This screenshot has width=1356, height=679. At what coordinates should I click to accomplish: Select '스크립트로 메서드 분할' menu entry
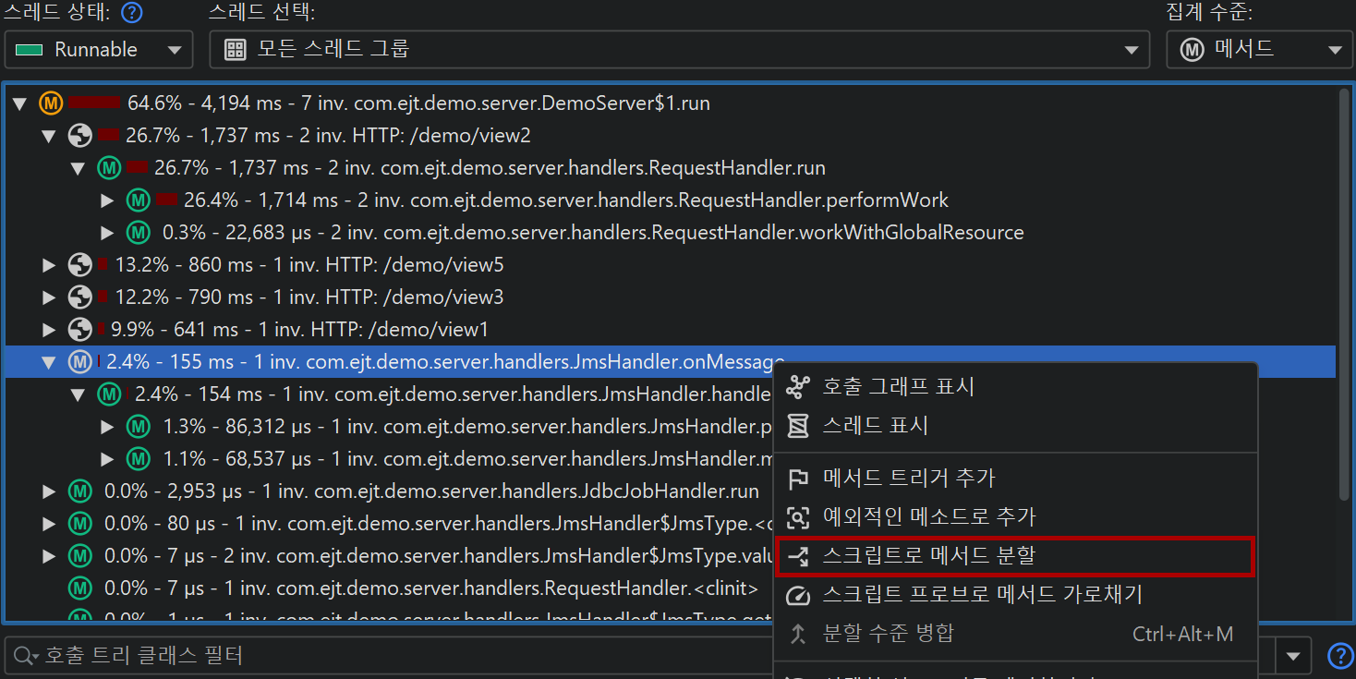tap(928, 556)
